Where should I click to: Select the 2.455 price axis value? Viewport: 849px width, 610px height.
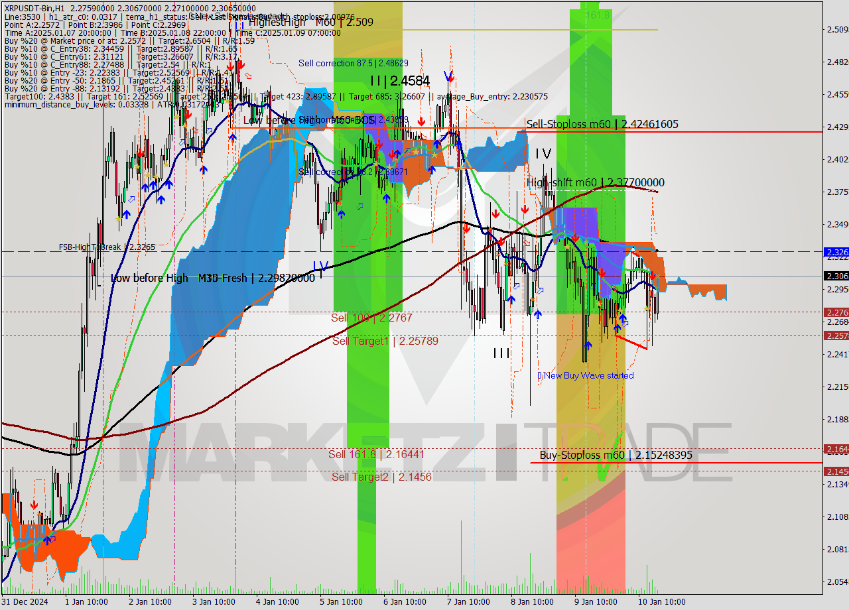click(836, 94)
